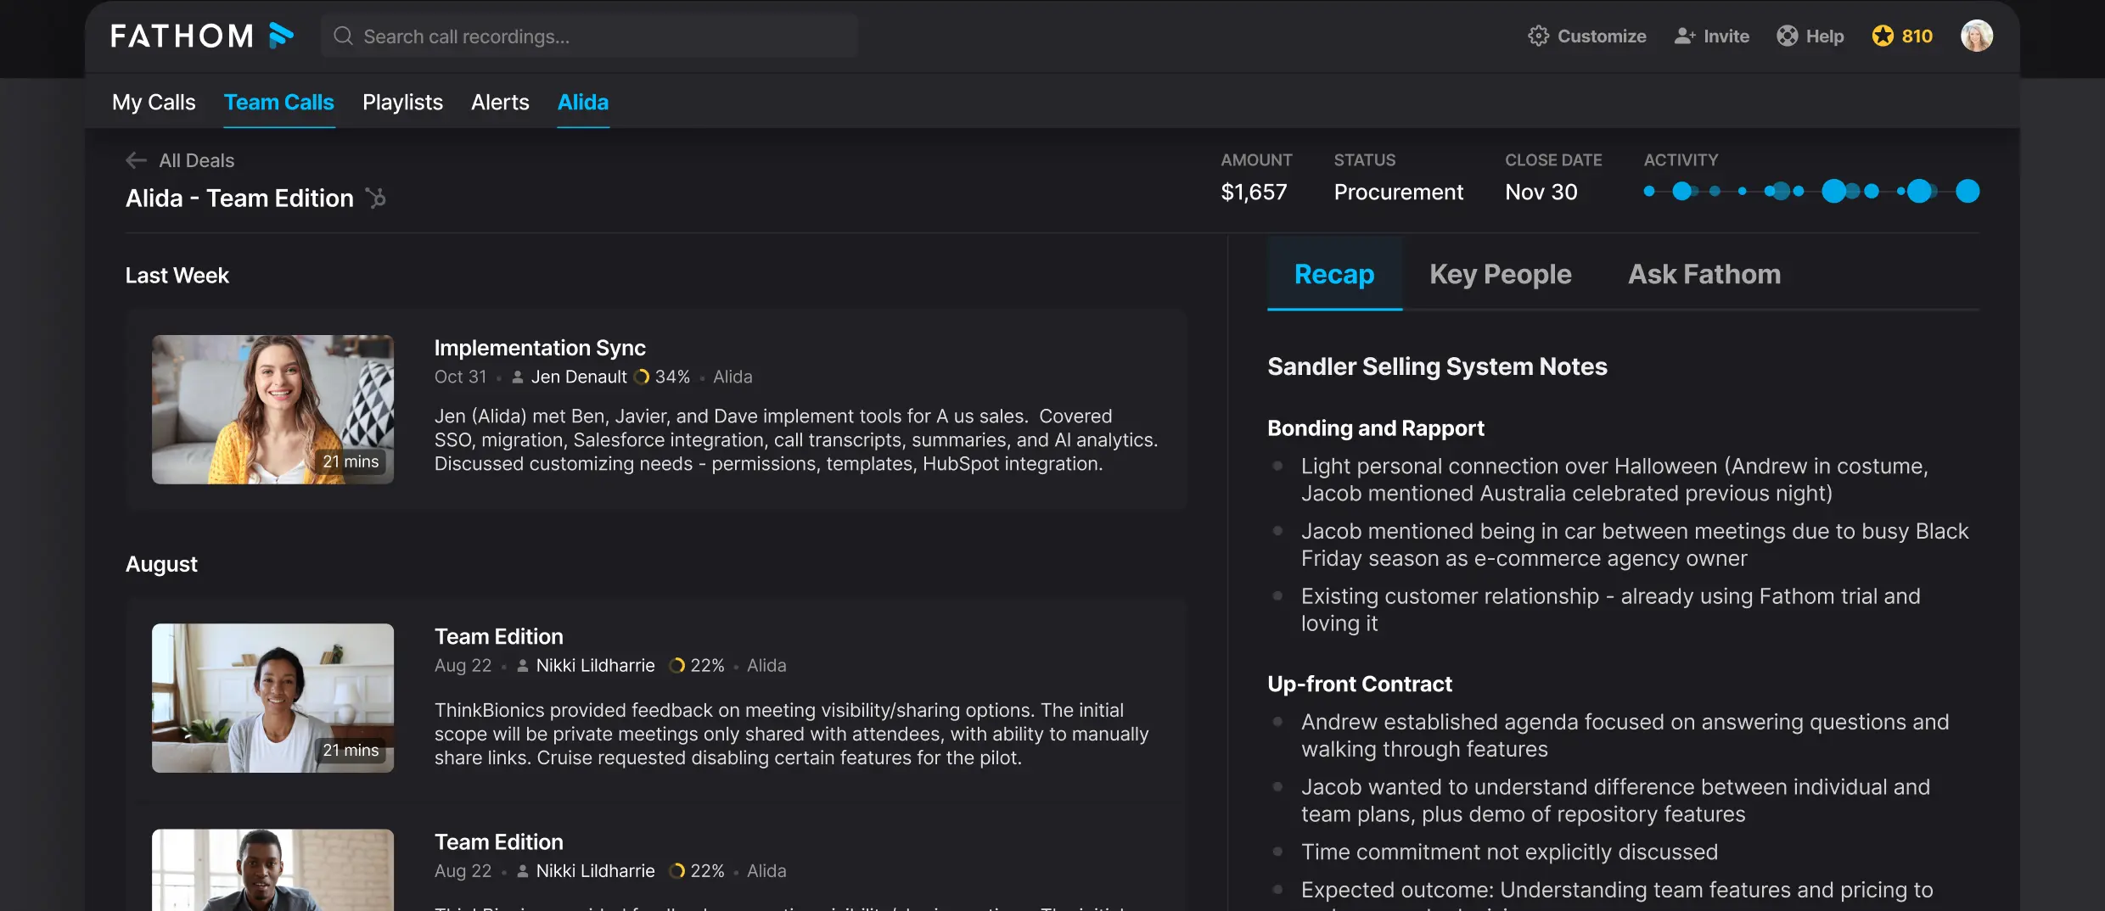Screen dimensions: 2105x911
Task: Click the back arrow beside All Deals
Action: 136,160
